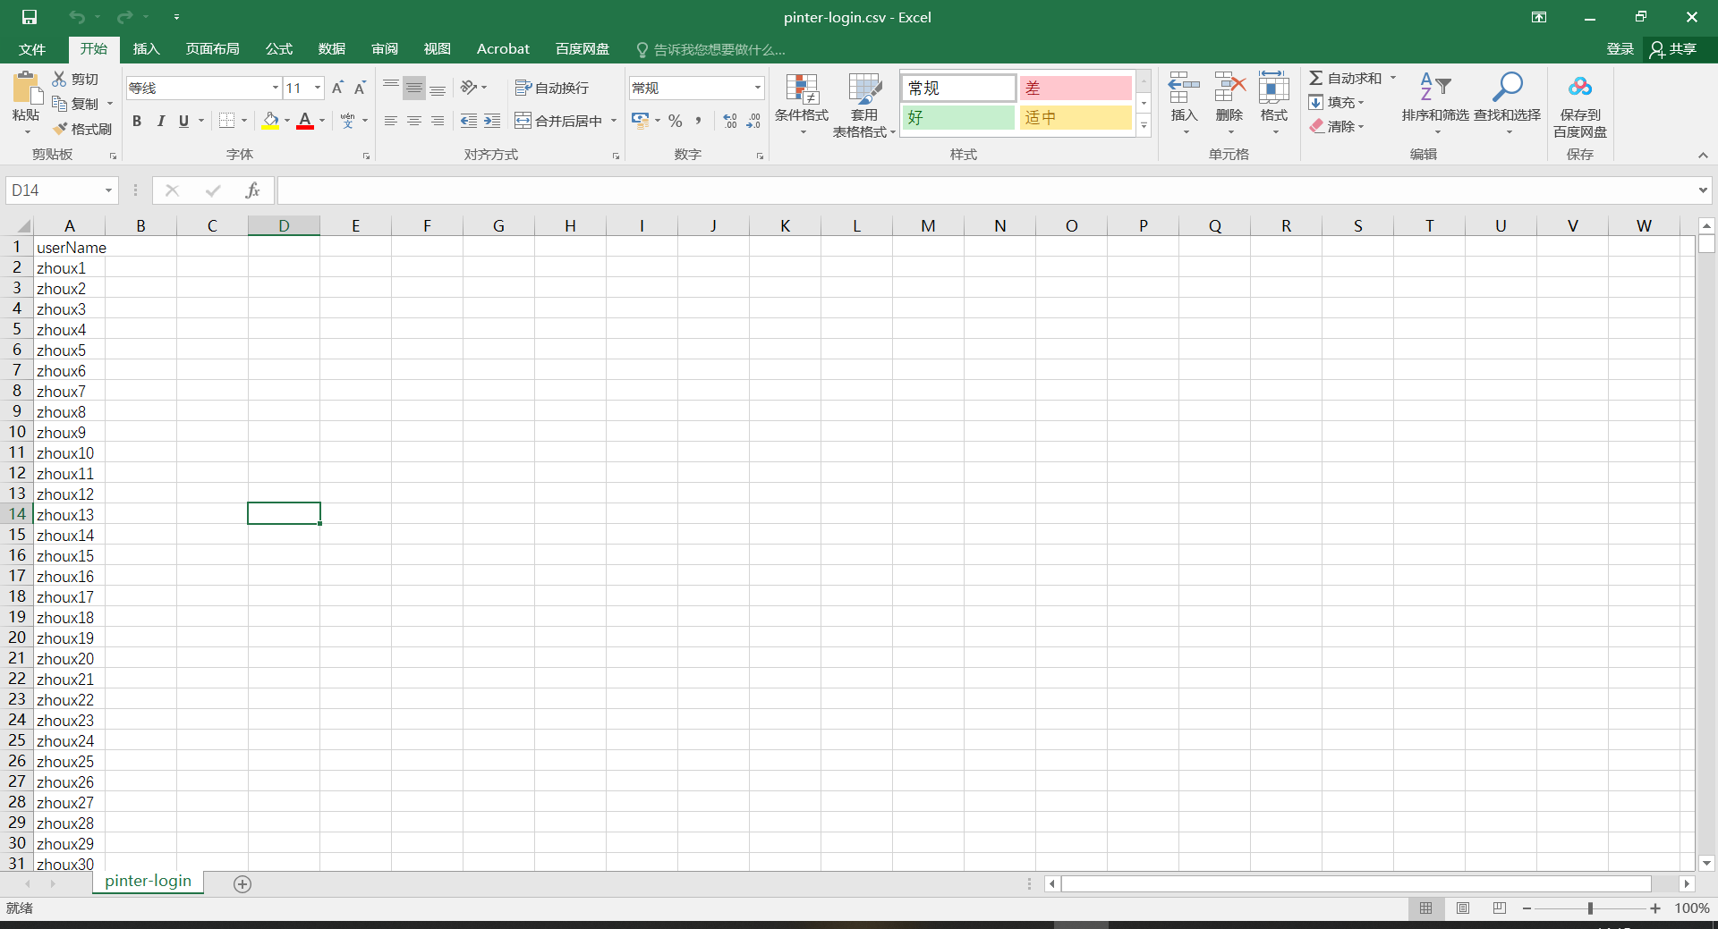Decrease font size with smaller A icon
The height and width of the screenshot is (929, 1718).
tap(360, 88)
